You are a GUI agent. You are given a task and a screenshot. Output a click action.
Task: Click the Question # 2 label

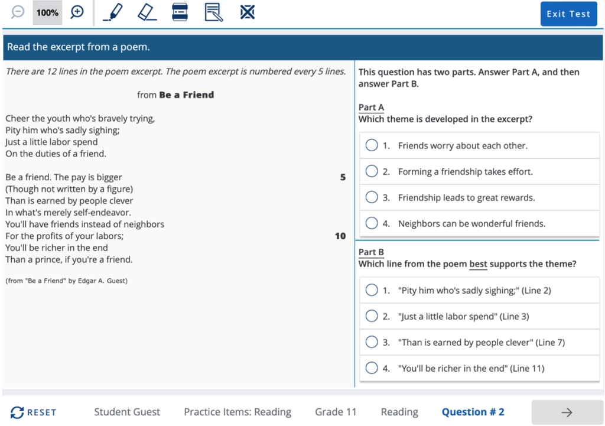pos(473,412)
